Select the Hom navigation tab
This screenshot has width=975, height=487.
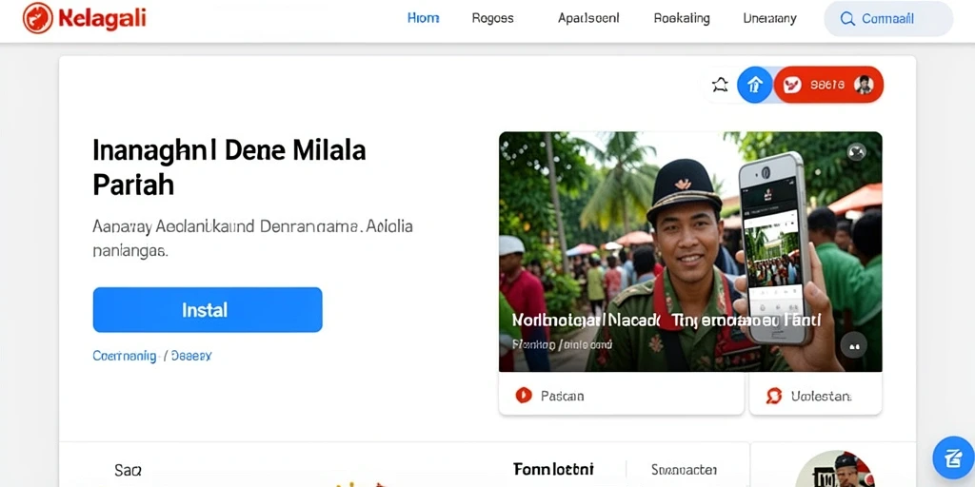tap(423, 19)
